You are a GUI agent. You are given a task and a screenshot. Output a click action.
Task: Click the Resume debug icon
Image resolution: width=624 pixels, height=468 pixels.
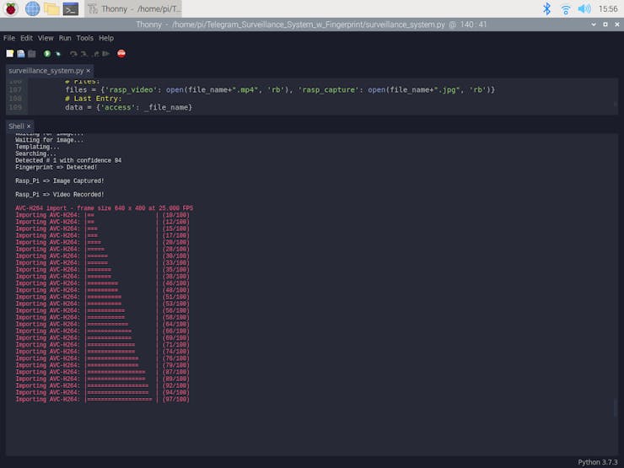point(106,53)
